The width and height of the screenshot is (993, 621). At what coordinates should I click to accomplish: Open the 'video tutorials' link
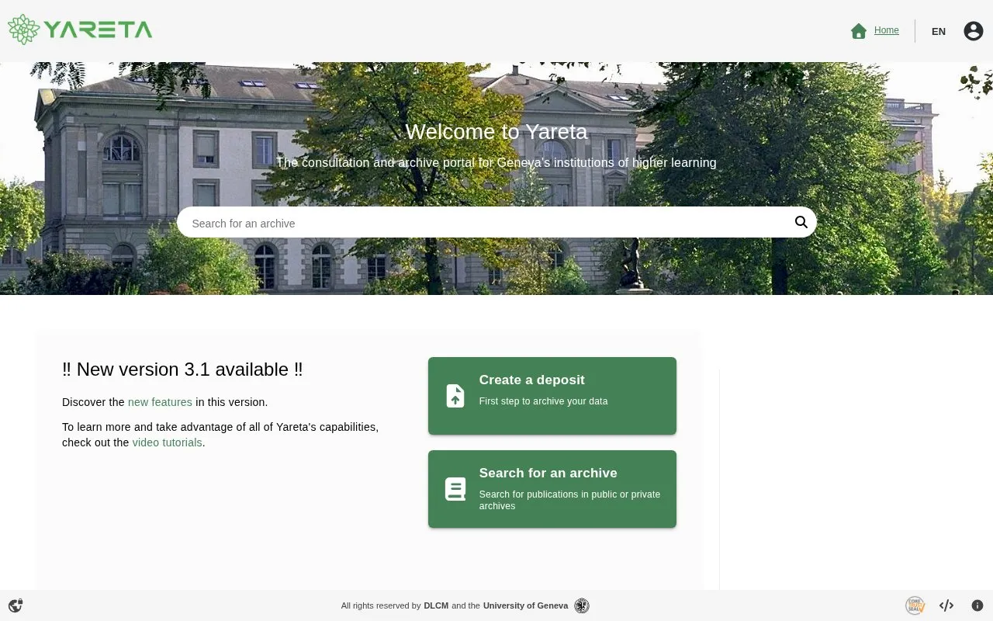click(168, 442)
